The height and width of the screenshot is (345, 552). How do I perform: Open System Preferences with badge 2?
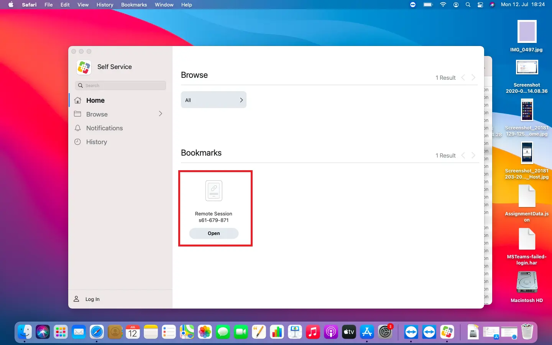tap(385, 332)
